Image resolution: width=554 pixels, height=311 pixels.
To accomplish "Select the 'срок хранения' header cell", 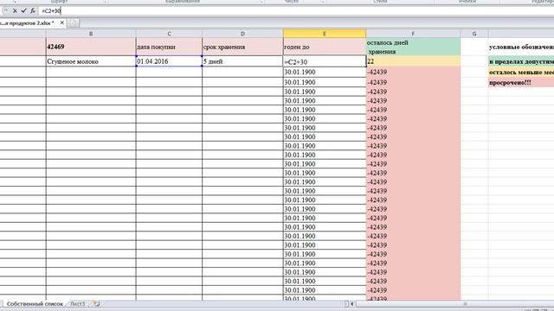I will pos(242,47).
